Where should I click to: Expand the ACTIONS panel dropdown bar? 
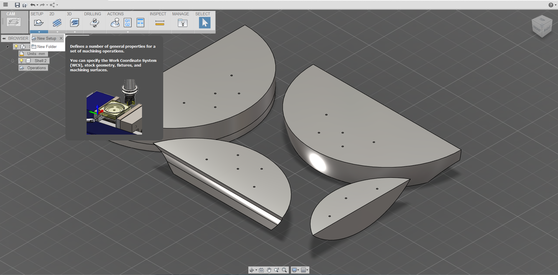[128, 32]
